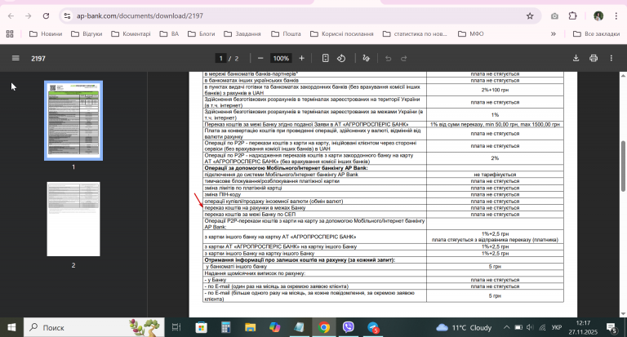Screen dimensions: 627x337
Task: Open the Все закладки folder
Action: coord(596,34)
